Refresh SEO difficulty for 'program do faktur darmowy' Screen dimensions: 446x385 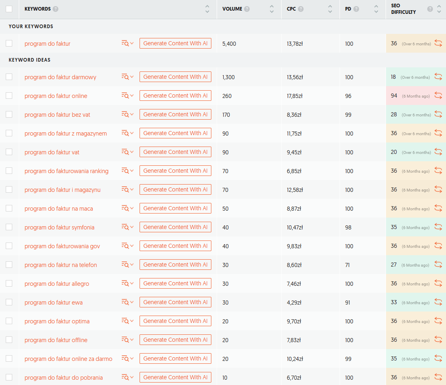[438, 77]
